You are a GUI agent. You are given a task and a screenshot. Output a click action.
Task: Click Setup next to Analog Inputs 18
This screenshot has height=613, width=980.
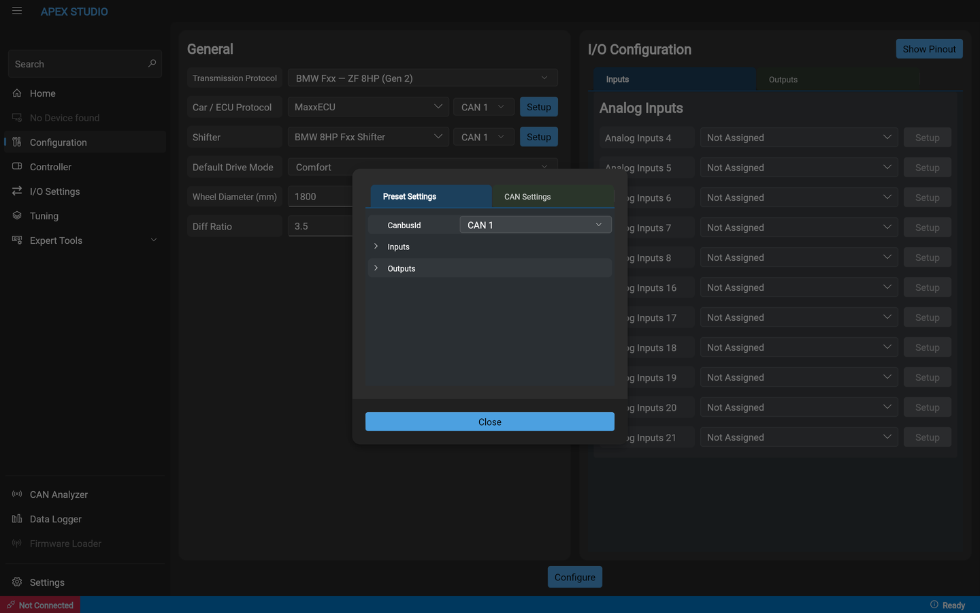click(x=928, y=347)
